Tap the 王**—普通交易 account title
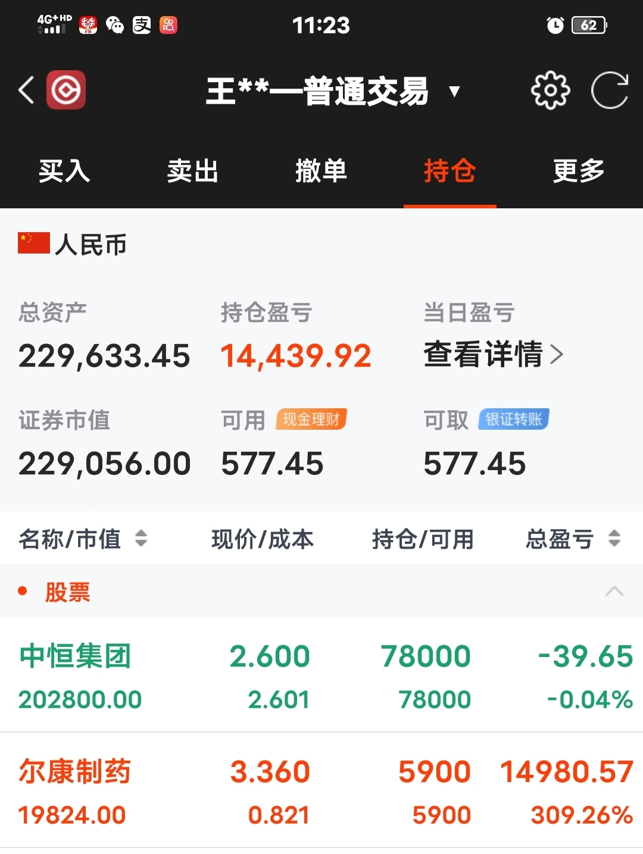 (317, 91)
